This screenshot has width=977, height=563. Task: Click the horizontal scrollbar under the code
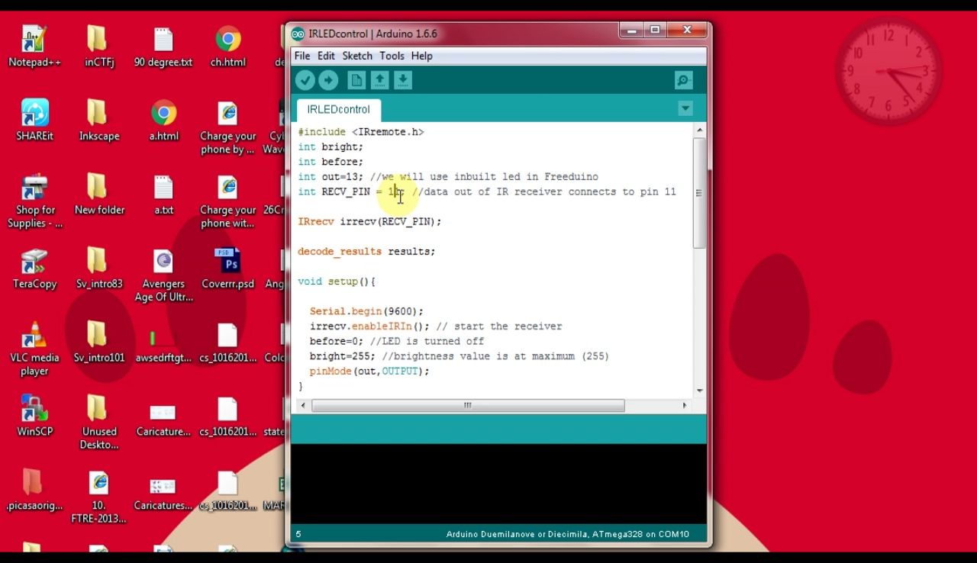point(467,405)
